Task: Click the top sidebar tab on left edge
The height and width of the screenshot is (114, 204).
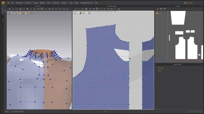Action: (3, 10)
